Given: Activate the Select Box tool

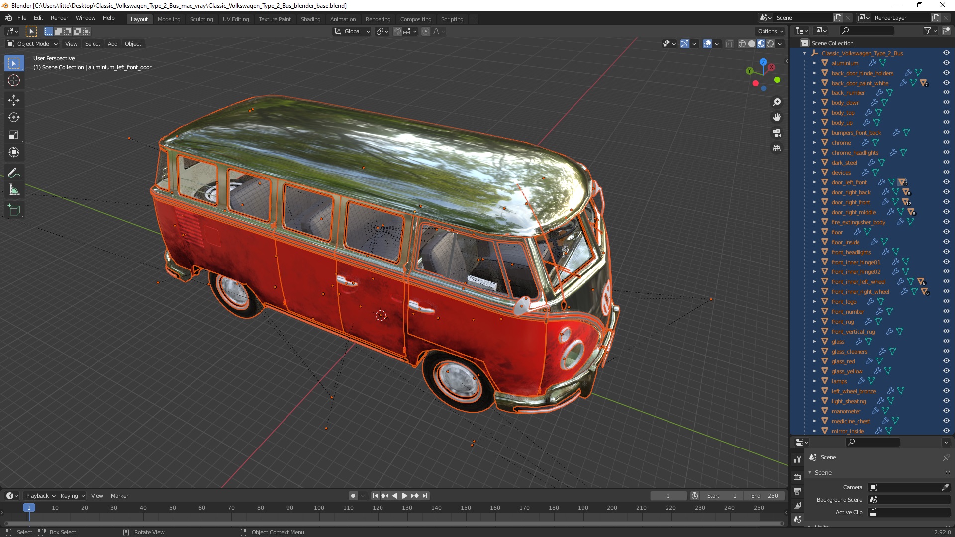Looking at the screenshot, I should coord(14,63).
